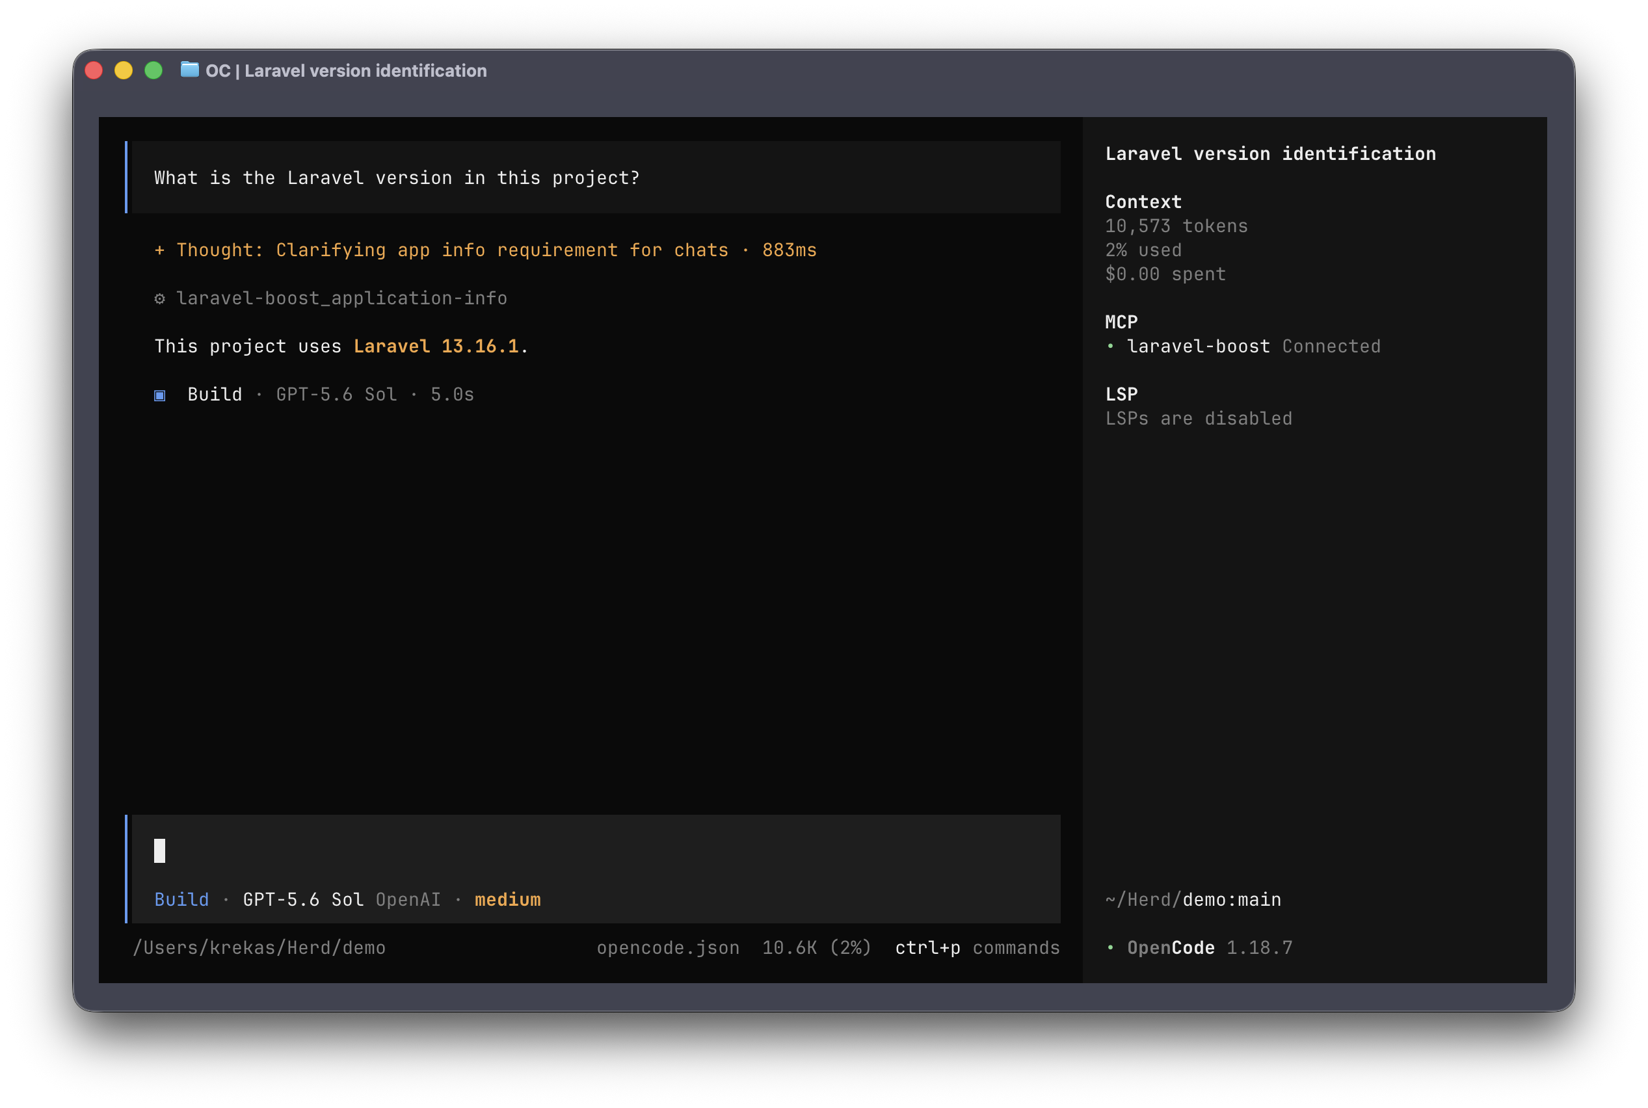Click the 883ms thought duration
Image resolution: width=1648 pixels, height=1108 pixels.
(x=789, y=250)
